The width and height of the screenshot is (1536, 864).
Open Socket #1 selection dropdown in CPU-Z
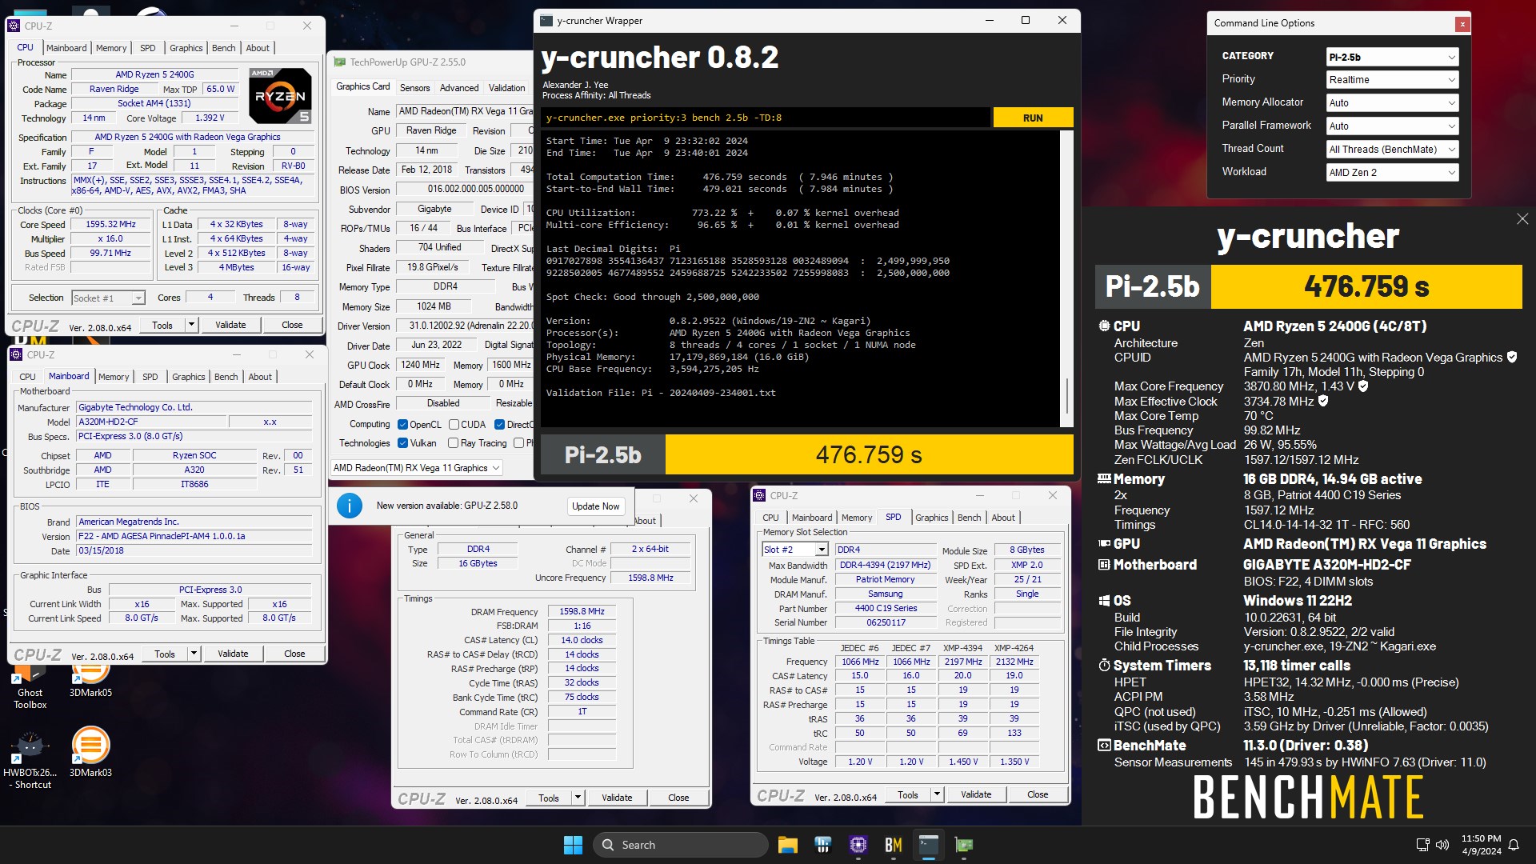108,298
